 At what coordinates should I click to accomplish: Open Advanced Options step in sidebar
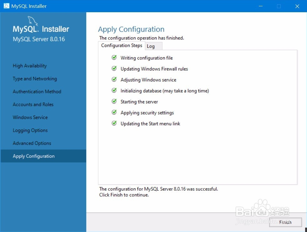(x=32, y=143)
